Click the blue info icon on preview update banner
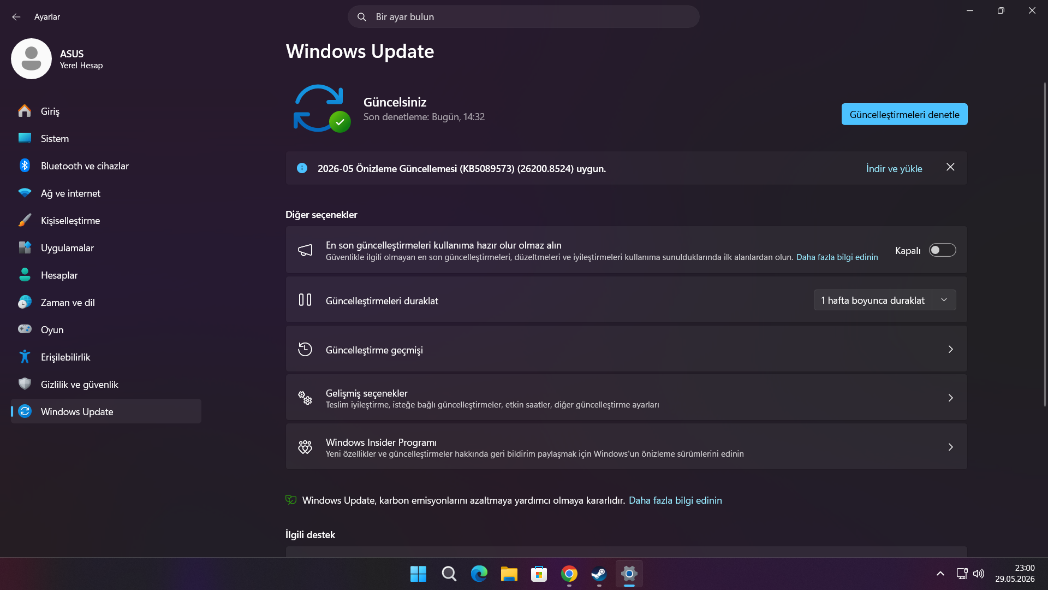 pyautogui.click(x=302, y=168)
